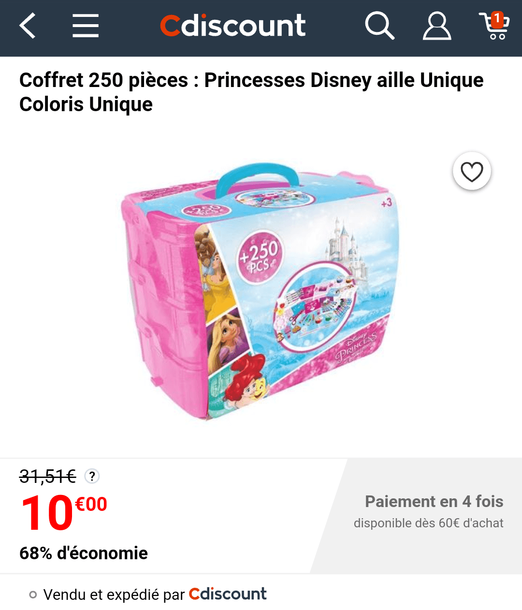Open the user account icon
Screen dimensions: 522x610
(x=437, y=26)
